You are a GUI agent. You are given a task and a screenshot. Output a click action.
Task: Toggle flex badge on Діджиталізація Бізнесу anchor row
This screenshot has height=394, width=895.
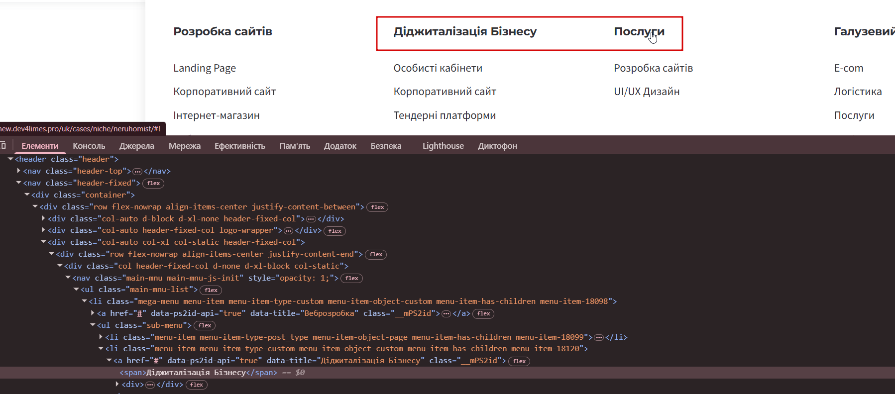[519, 362]
